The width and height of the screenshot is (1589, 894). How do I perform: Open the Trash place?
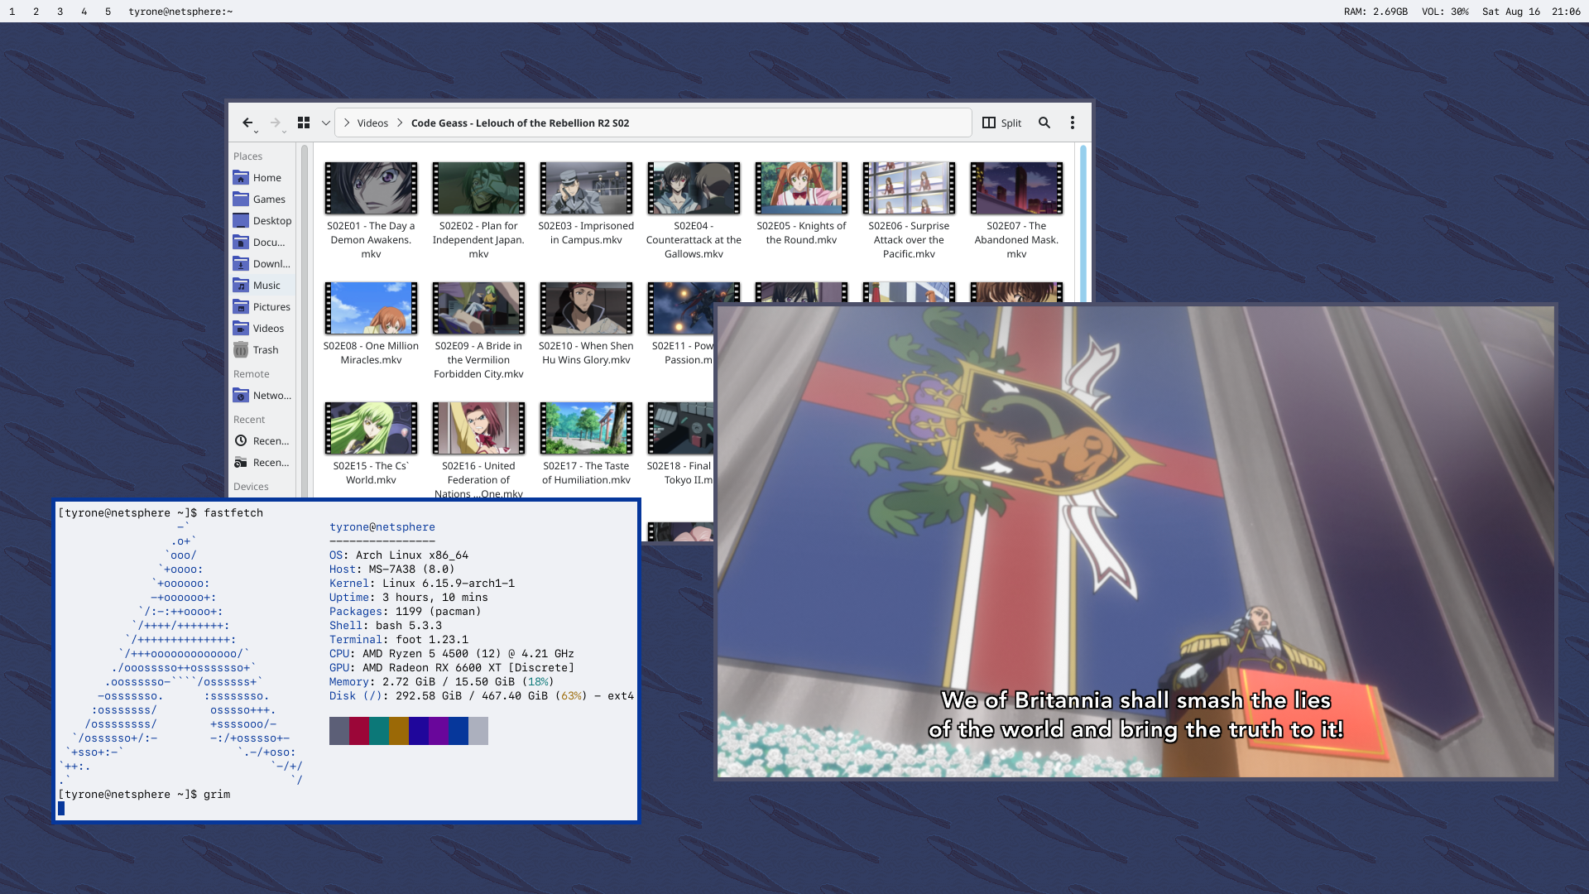265,350
